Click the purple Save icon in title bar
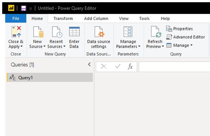 click(24, 8)
